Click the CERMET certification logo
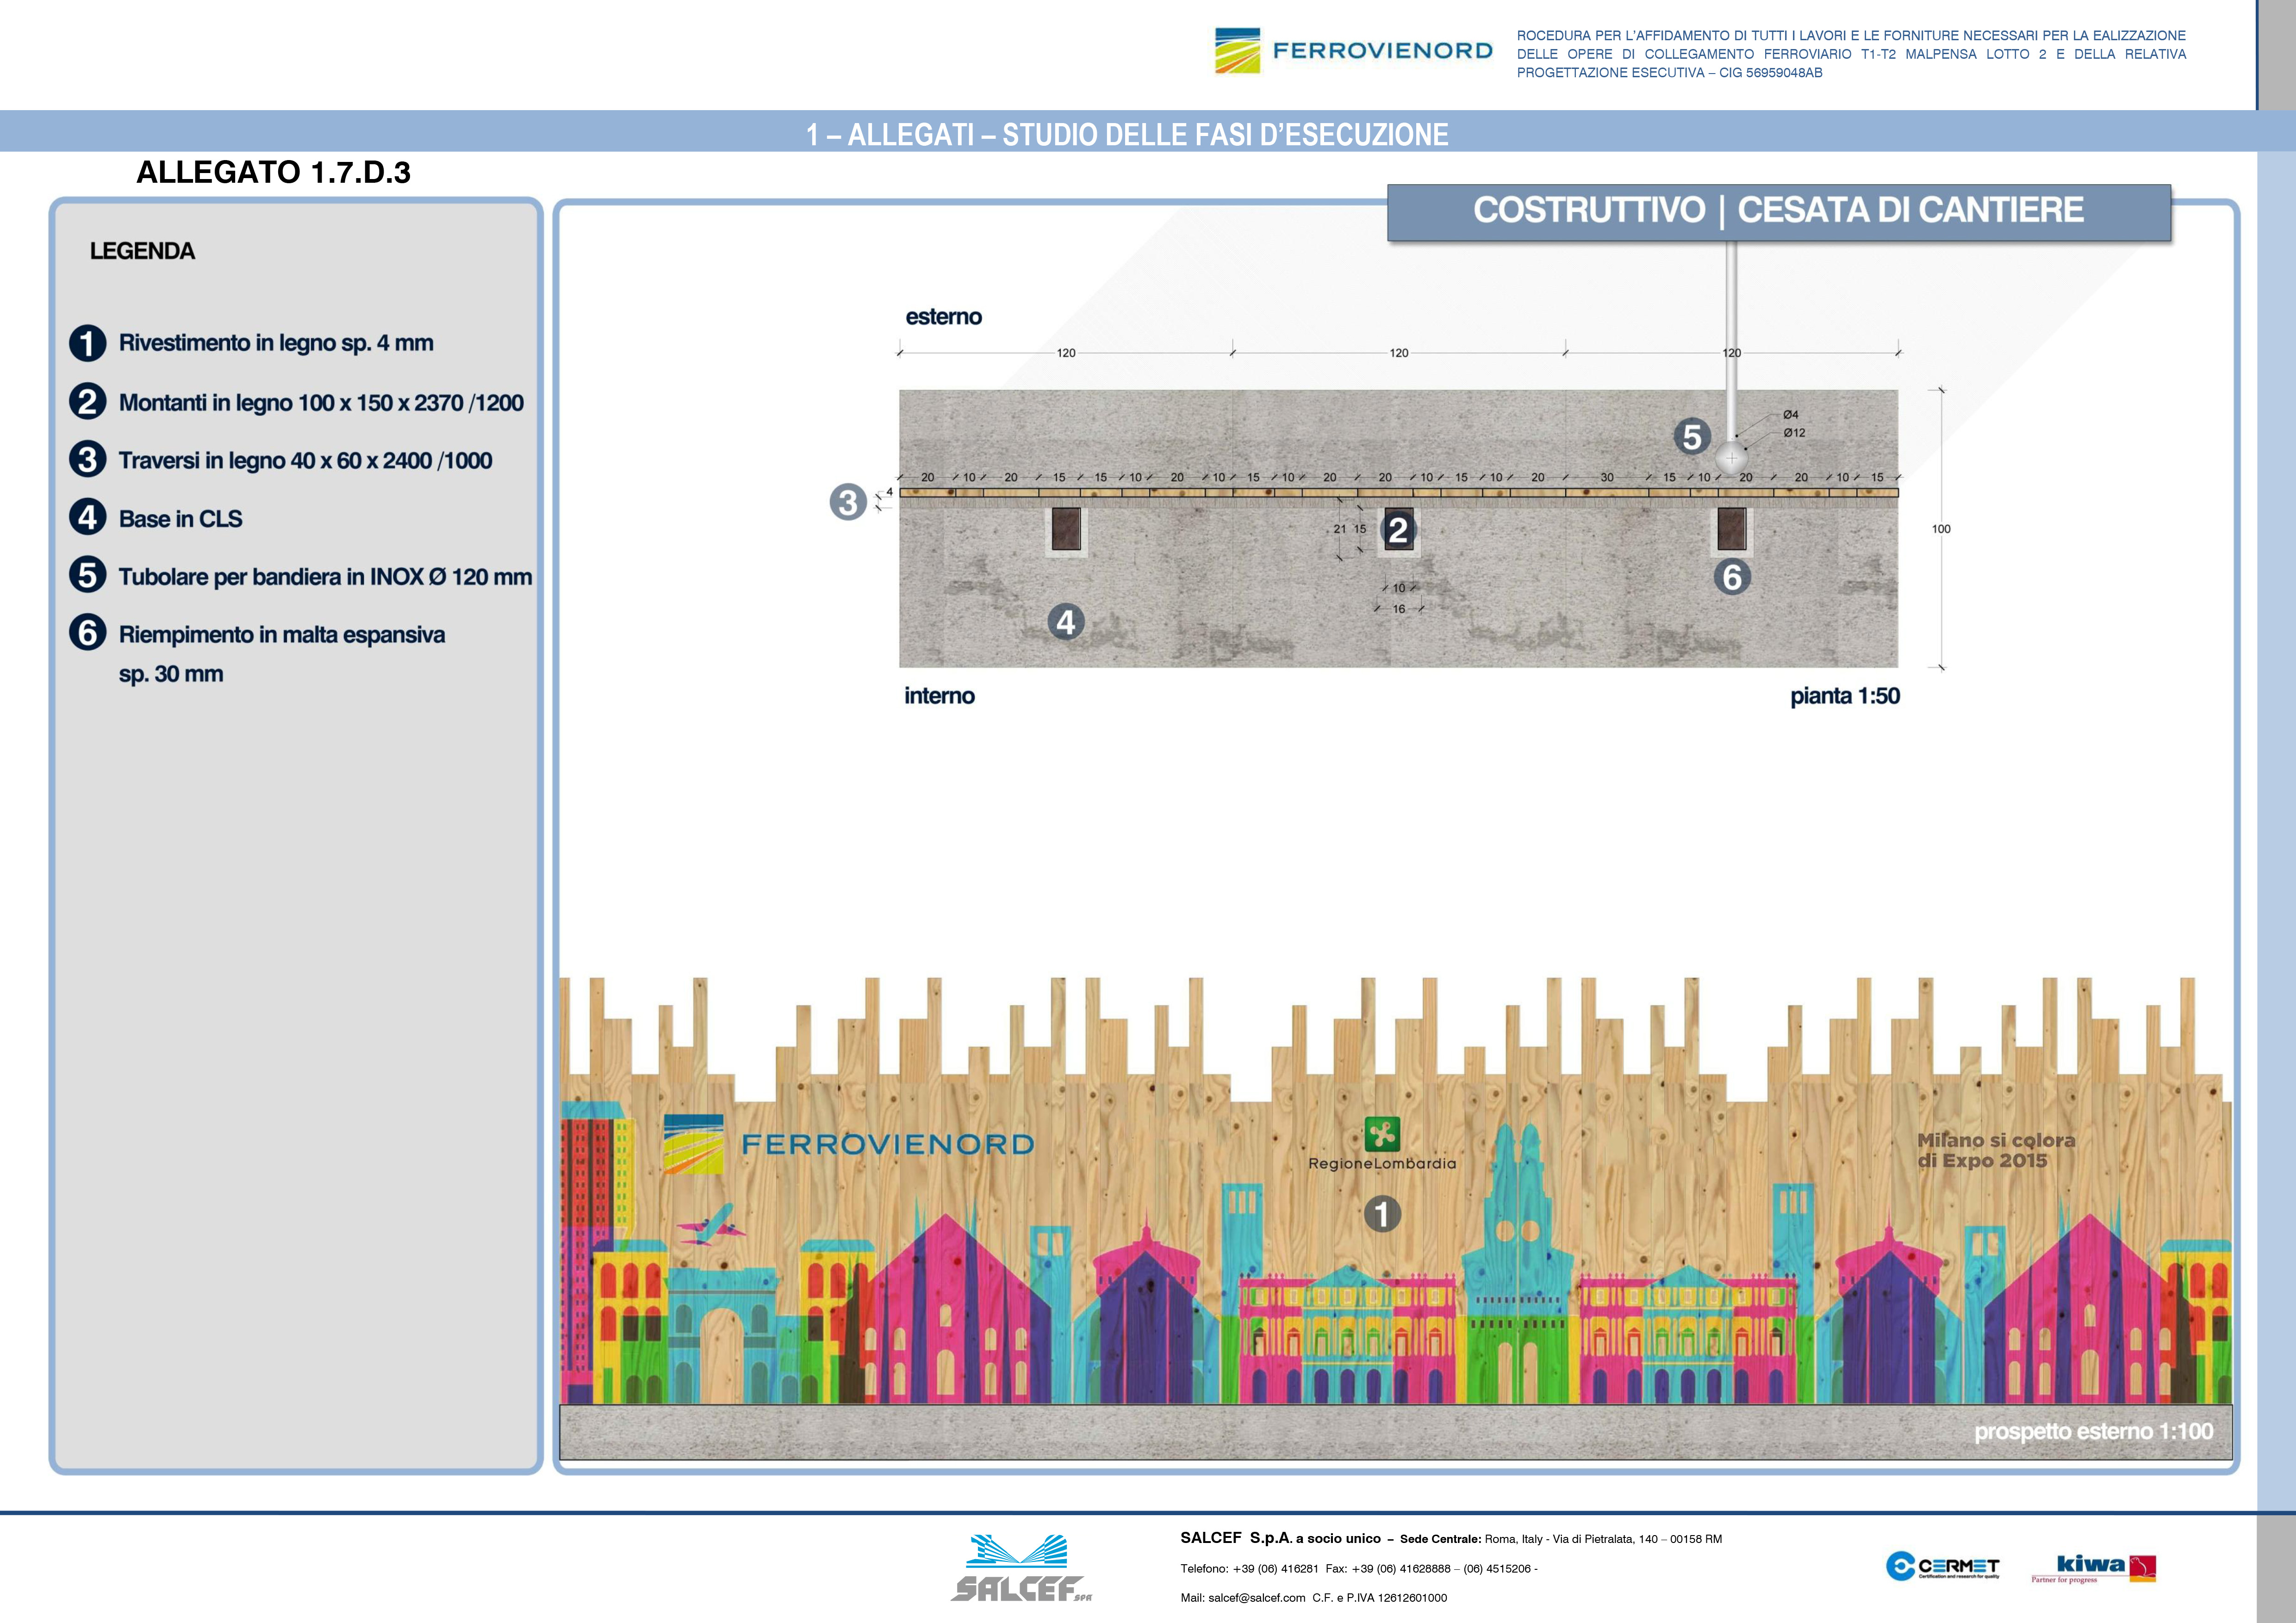The height and width of the screenshot is (1623, 2296). pos(1942,1566)
